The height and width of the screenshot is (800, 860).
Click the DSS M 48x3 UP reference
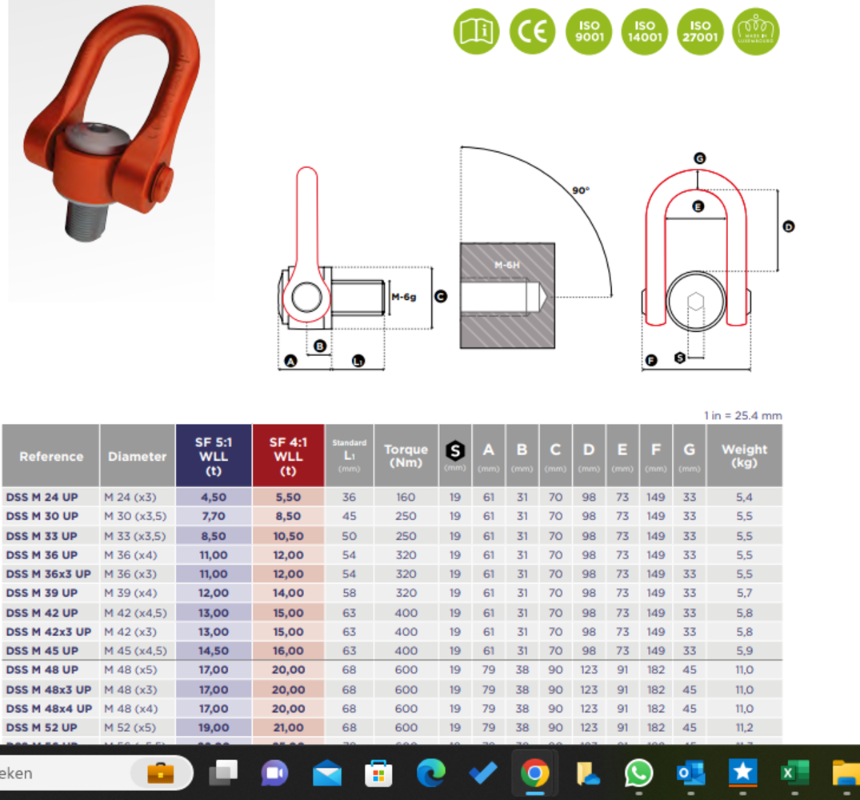49,690
